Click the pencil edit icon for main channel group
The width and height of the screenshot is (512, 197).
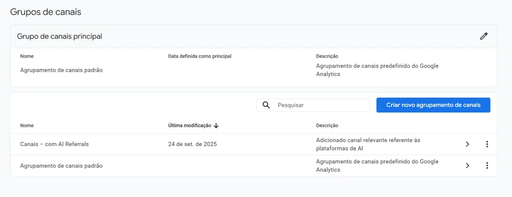pos(483,36)
